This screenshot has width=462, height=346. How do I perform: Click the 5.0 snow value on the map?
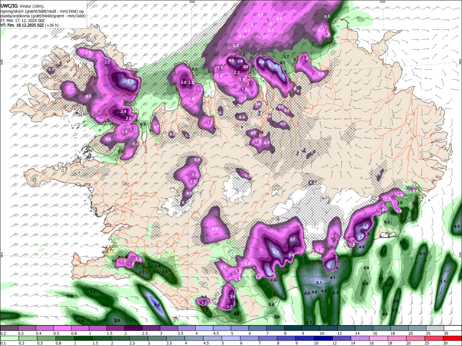[271, 274]
